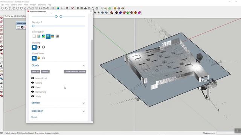Select the golden sphere Cloud Views icon

pos(39,58)
